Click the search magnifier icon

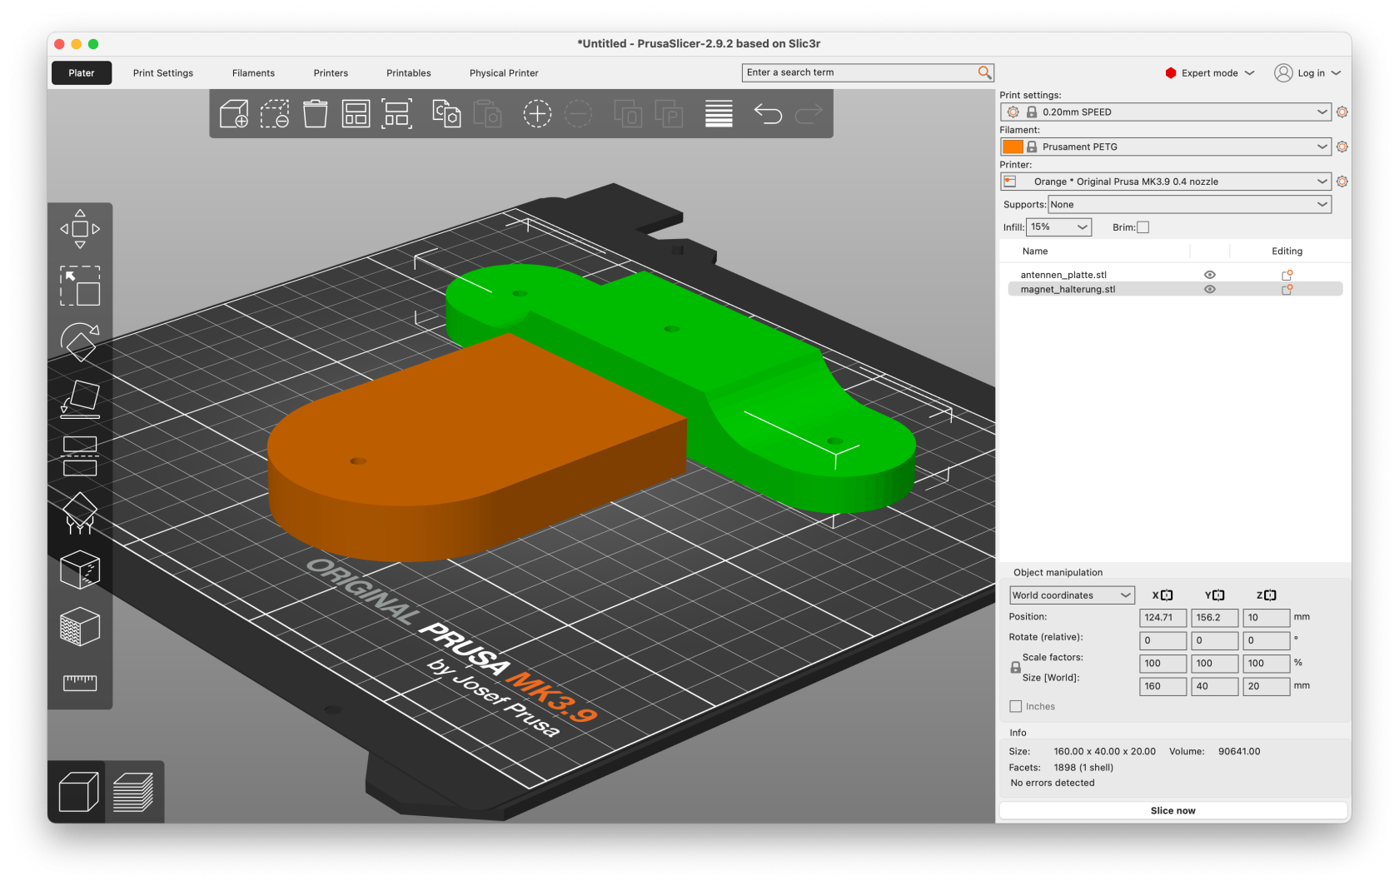984,72
